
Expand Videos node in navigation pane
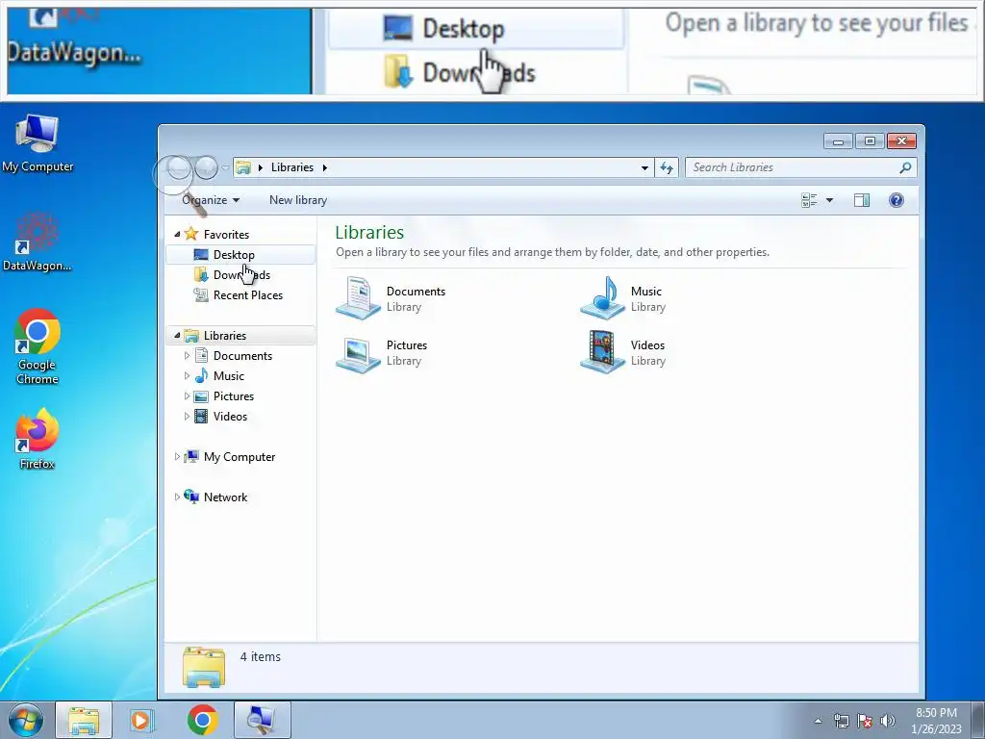(187, 416)
